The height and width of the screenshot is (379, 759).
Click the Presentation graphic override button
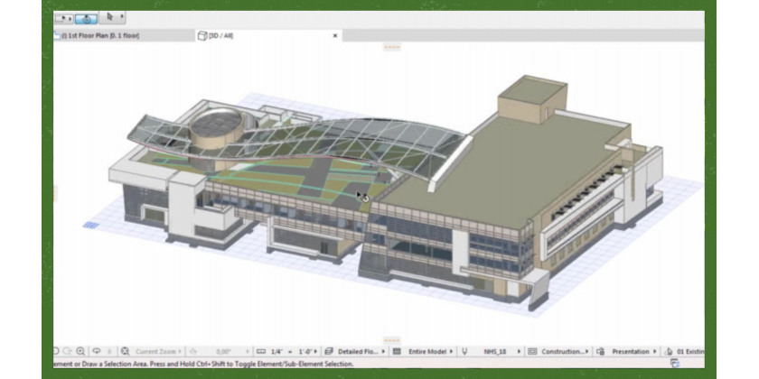pyautogui.click(x=632, y=351)
